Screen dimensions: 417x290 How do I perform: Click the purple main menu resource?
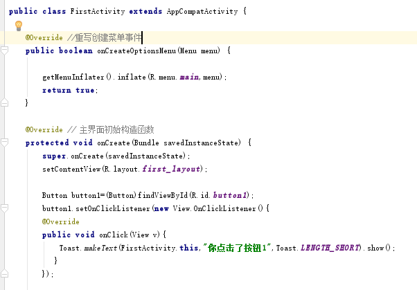pos(189,77)
